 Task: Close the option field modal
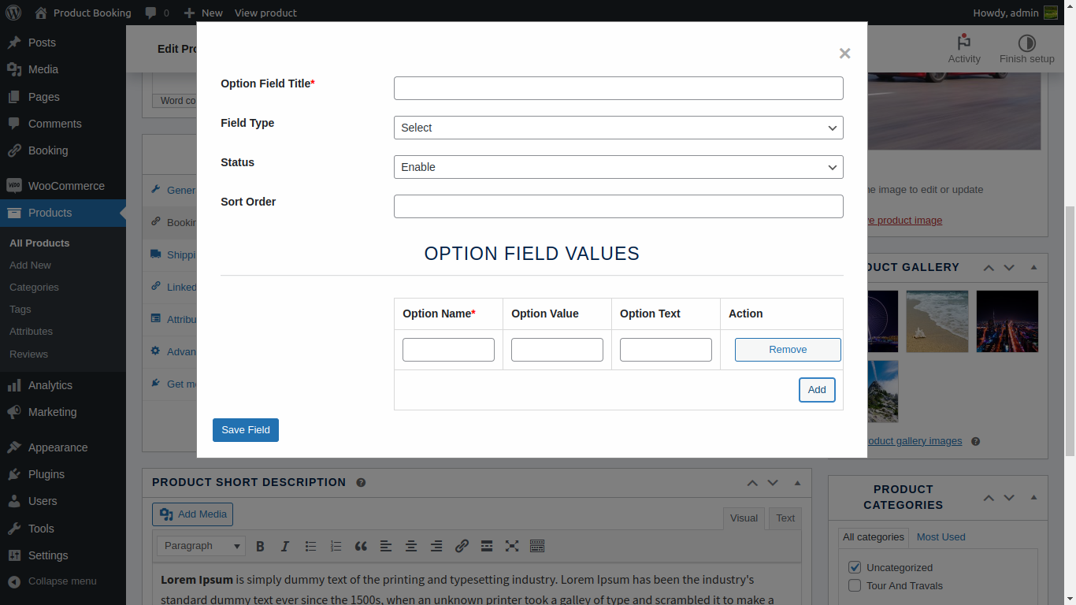[844, 54]
